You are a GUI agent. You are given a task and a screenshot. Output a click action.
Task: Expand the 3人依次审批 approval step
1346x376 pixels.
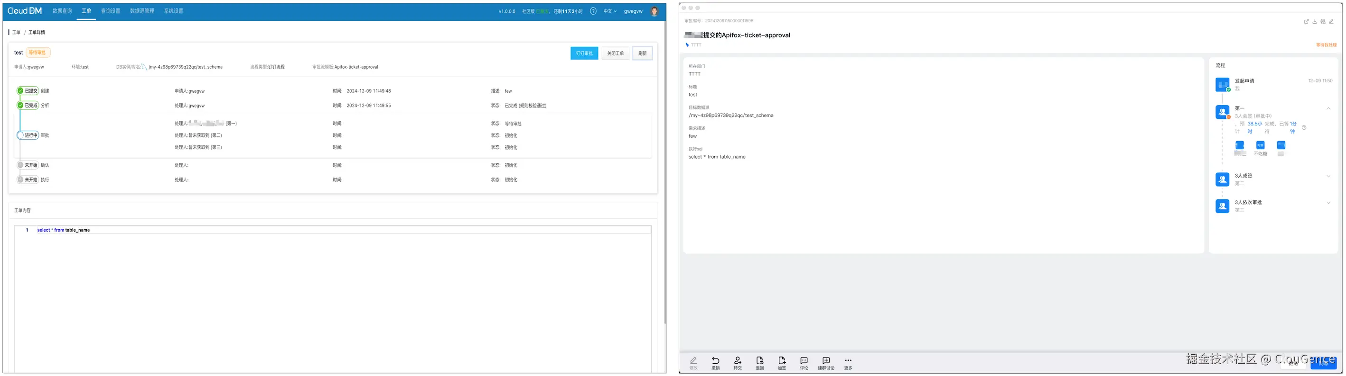tap(1328, 203)
